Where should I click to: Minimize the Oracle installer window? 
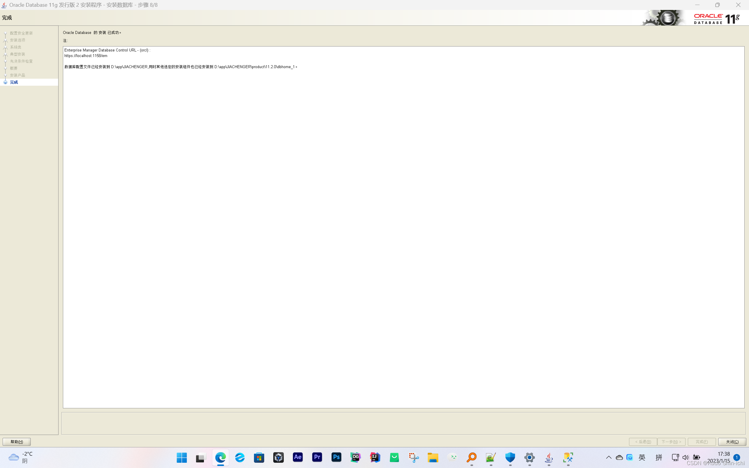tap(697, 5)
